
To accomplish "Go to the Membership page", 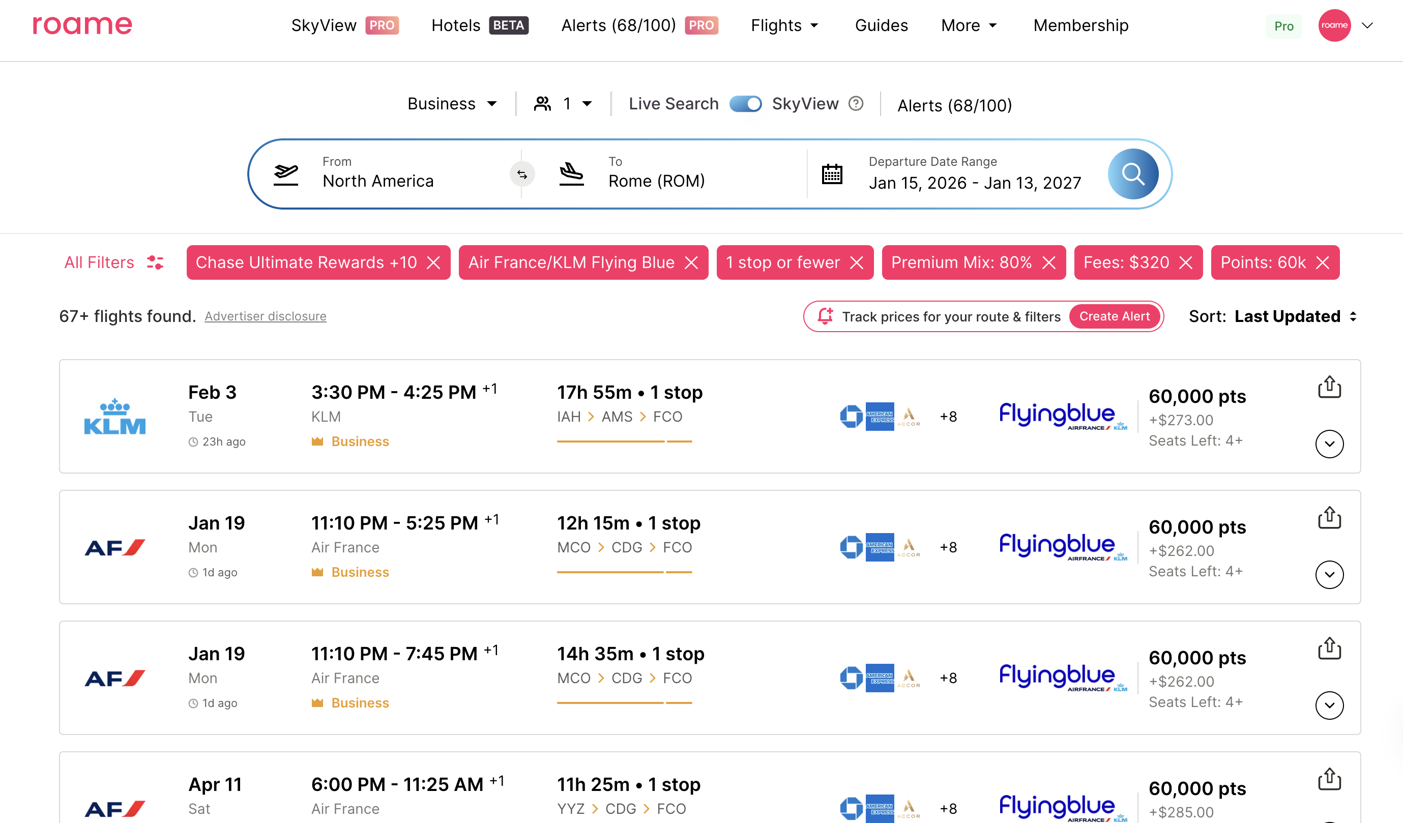I will pyautogui.click(x=1080, y=25).
